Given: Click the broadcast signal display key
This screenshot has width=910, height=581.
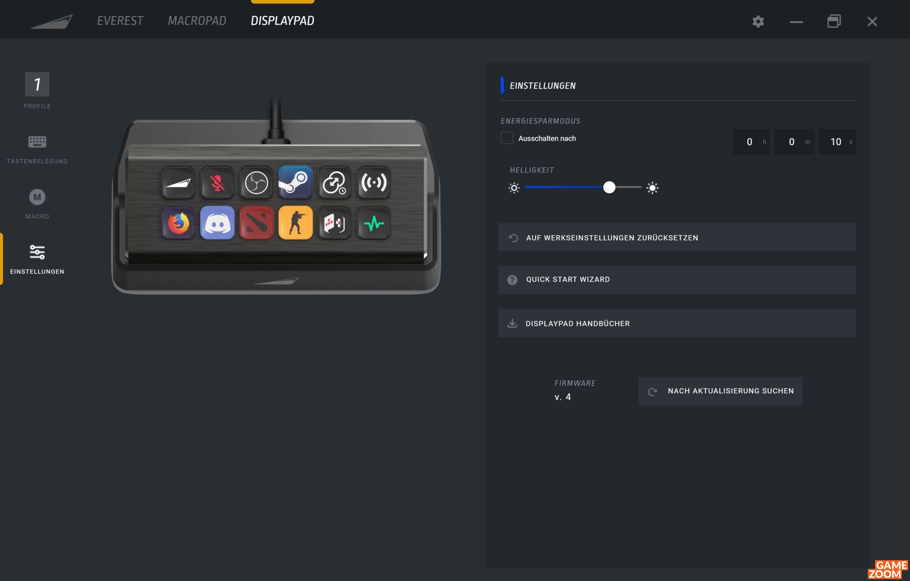Looking at the screenshot, I should (374, 183).
